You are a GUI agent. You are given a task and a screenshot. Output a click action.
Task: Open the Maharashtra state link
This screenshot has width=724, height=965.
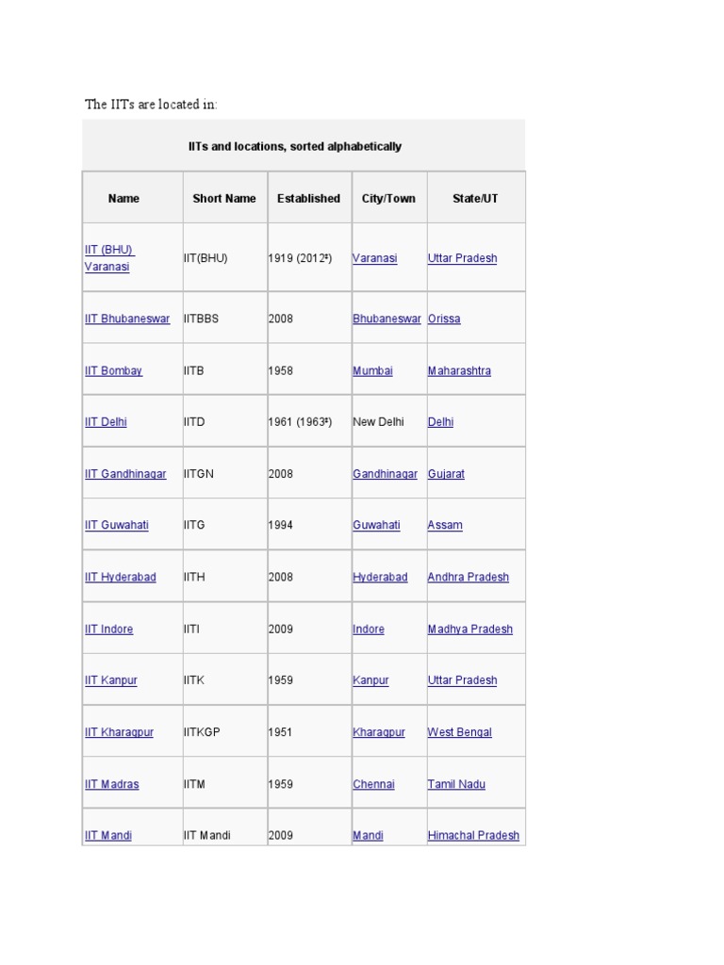tap(459, 370)
